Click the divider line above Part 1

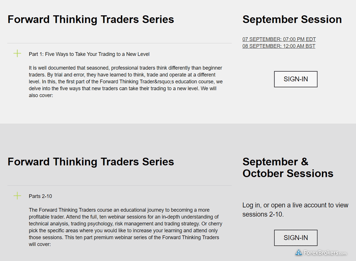click(119, 43)
